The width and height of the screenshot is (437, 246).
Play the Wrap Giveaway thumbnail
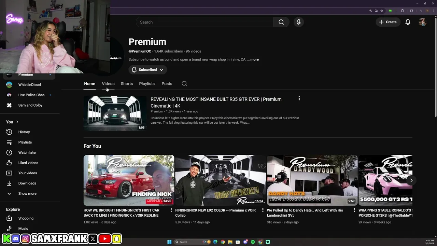(x=221, y=180)
